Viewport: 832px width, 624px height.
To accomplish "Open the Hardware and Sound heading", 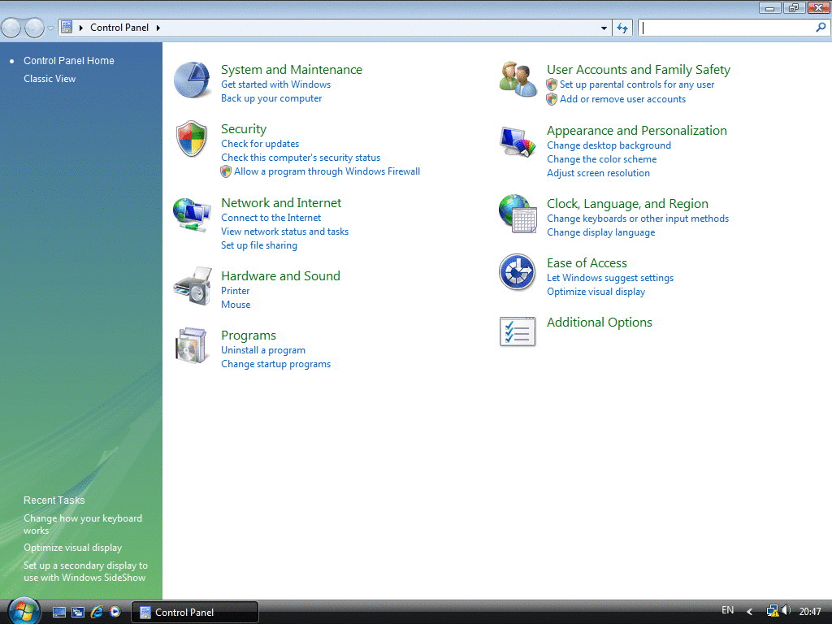I will pyautogui.click(x=280, y=276).
